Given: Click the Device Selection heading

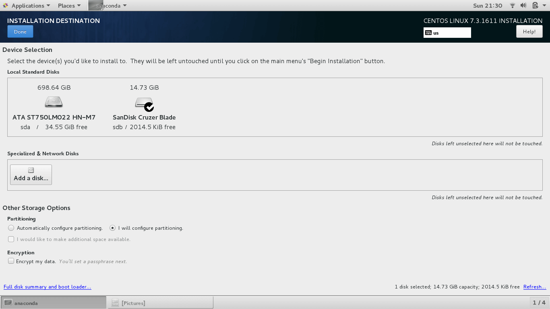Looking at the screenshot, I should tap(27, 50).
